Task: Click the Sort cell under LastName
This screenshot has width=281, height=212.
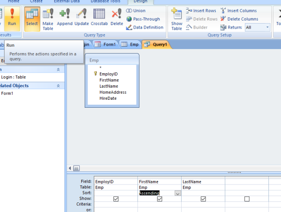Action: coord(203,193)
